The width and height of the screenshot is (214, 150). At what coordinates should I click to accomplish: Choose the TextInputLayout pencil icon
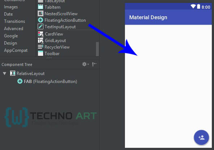click(41, 26)
